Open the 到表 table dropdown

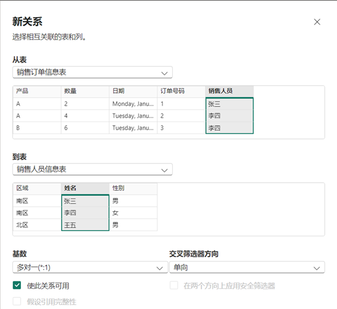click(x=92, y=169)
